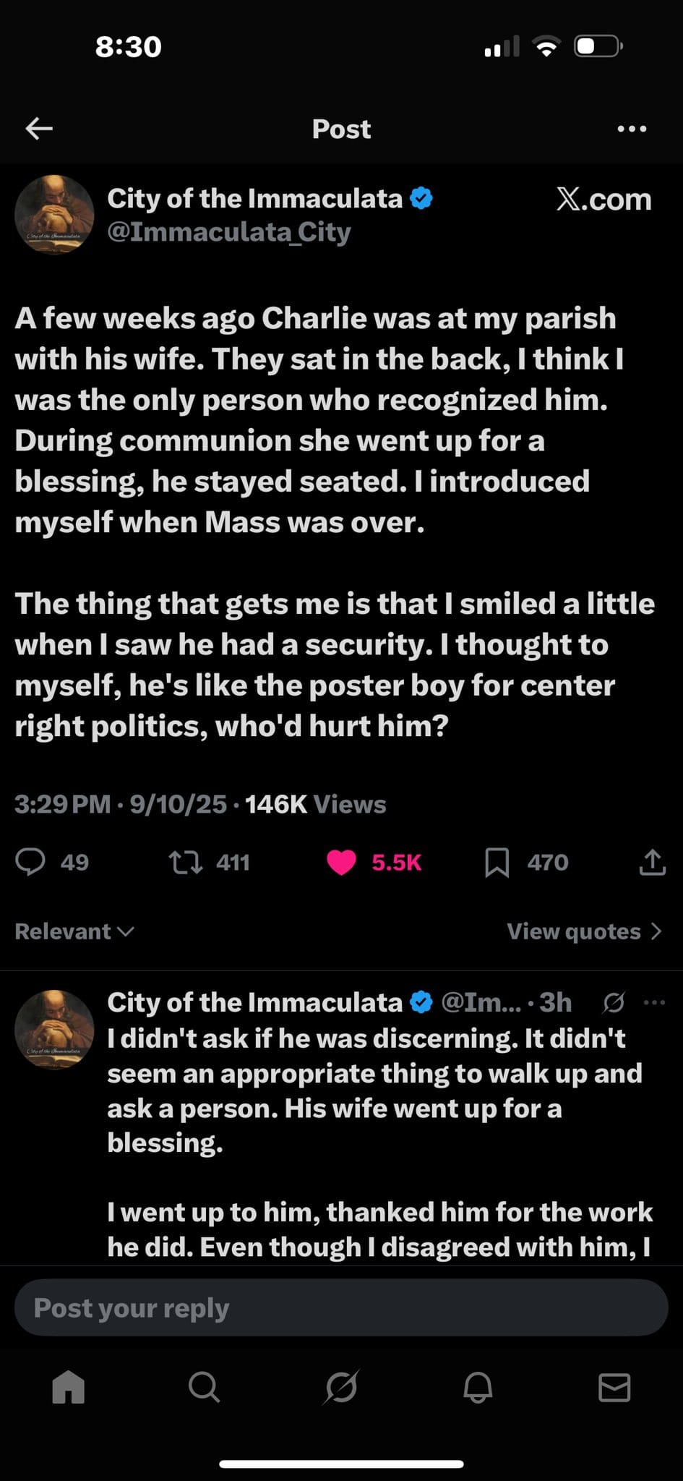
Task: Go to Home tab
Action: (x=69, y=1387)
